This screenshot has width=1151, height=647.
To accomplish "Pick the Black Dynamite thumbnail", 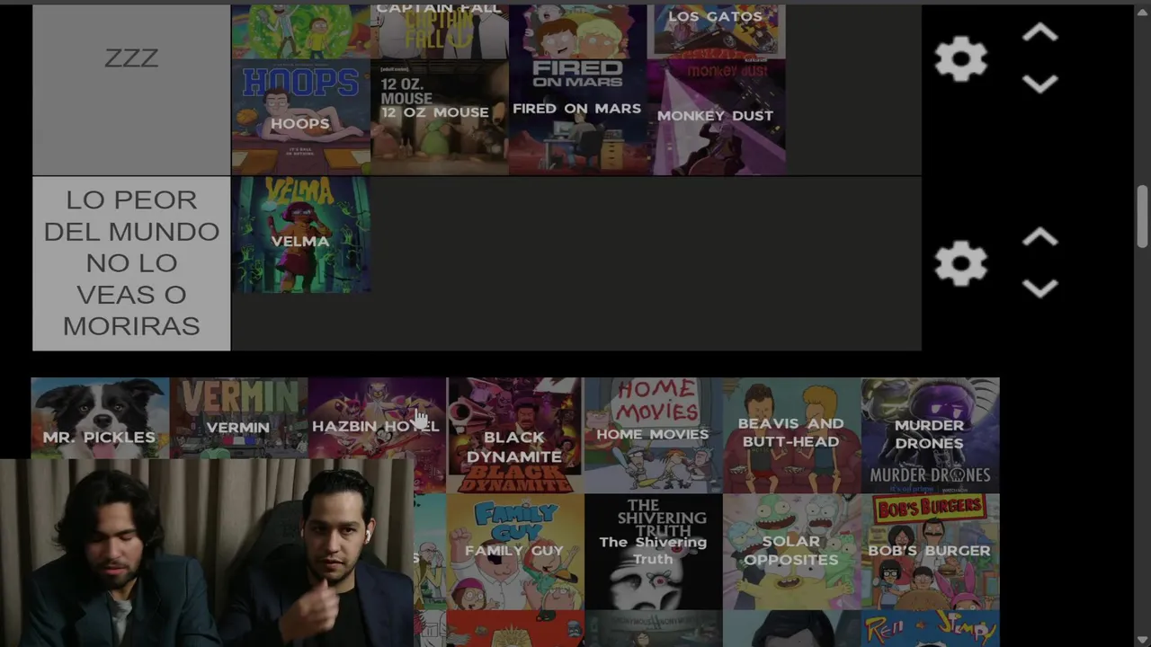I will click(x=514, y=435).
